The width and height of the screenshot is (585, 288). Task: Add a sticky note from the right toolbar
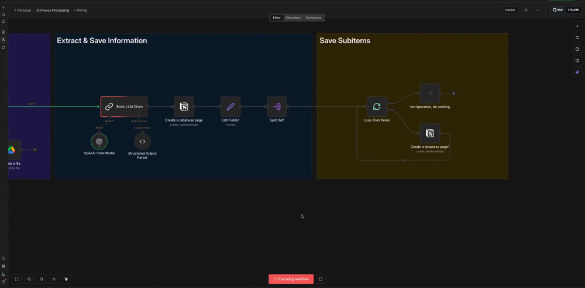[577, 49]
